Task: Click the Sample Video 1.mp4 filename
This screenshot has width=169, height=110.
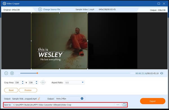Action: 85,10
